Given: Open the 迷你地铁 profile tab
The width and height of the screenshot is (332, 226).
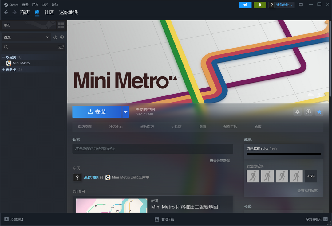Looking at the screenshot, I should 68,13.
